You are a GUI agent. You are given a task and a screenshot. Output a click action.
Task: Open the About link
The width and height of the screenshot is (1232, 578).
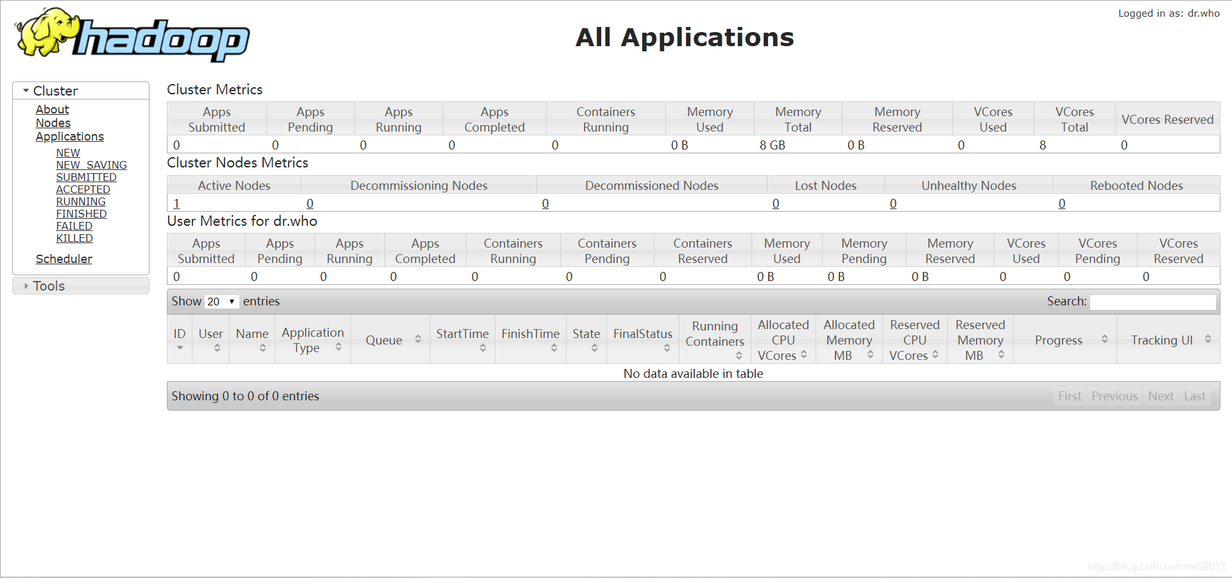pos(52,110)
